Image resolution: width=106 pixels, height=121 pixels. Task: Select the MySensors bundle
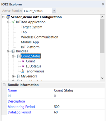tap(29, 76)
